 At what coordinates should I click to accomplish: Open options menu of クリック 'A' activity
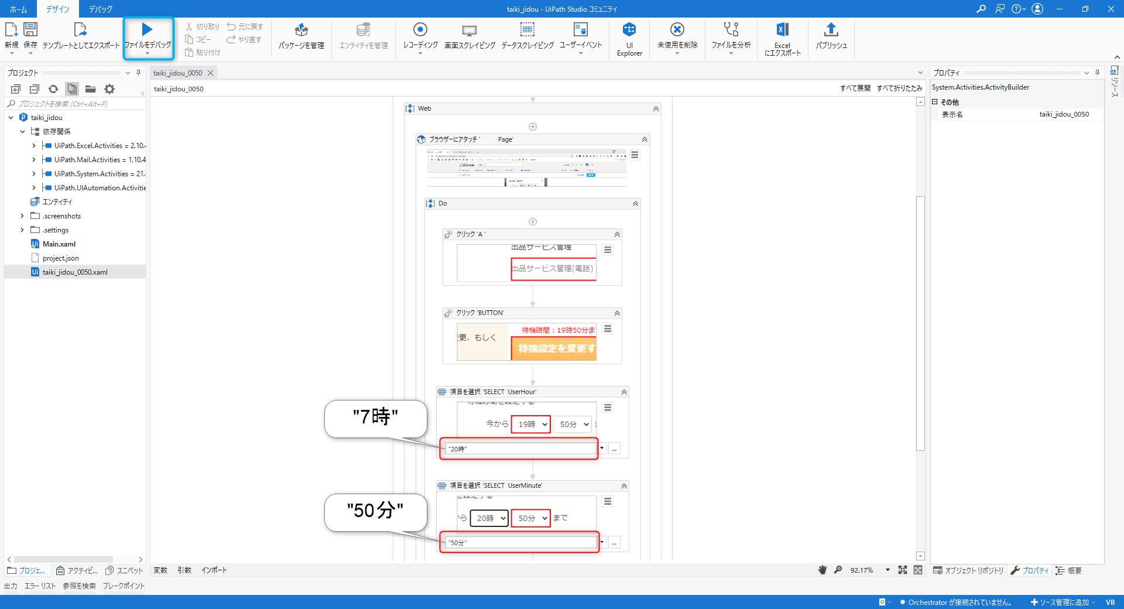coord(608,250)
